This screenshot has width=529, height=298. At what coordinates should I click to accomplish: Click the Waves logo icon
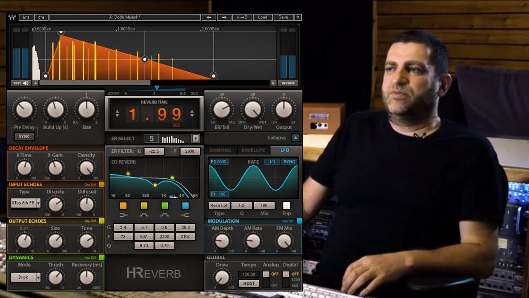(x=12, y=17)
